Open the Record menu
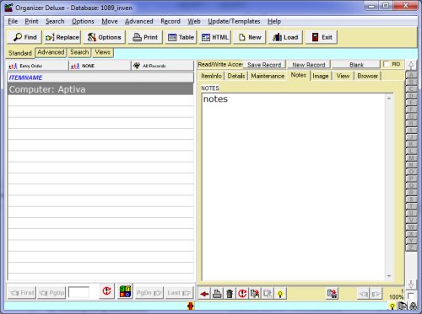 point(170,21)
